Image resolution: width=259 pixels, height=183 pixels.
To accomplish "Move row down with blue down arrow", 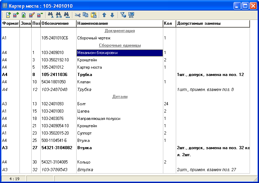I will tap(112, 15).
